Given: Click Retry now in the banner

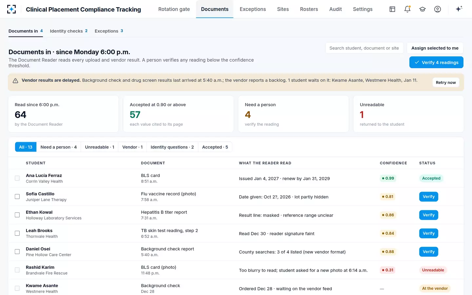Looking at the screenshot, I should (446, 83).
